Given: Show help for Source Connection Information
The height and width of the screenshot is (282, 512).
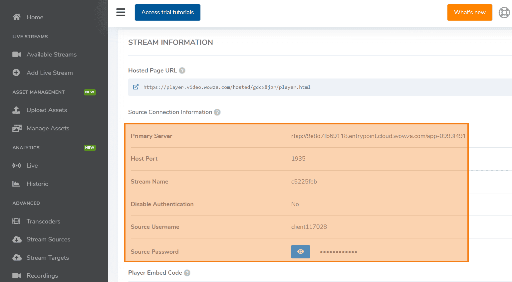Looking at the screenshot, I should 217,112.
